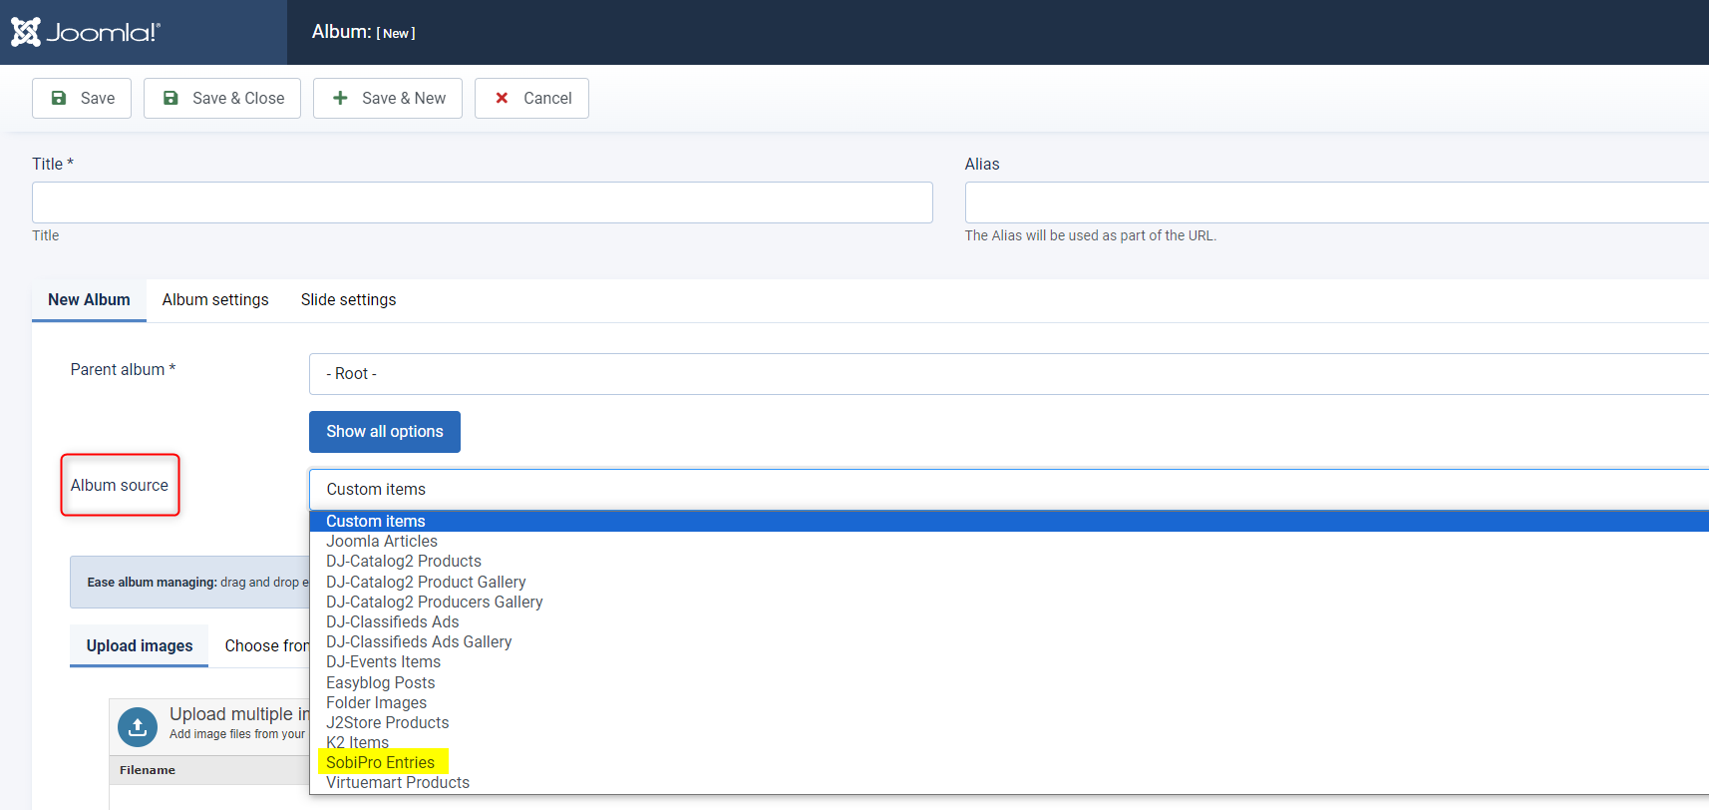1709x810 pixels.
Task: Open the Parent album dropdown
Action: click(1009, 374)
